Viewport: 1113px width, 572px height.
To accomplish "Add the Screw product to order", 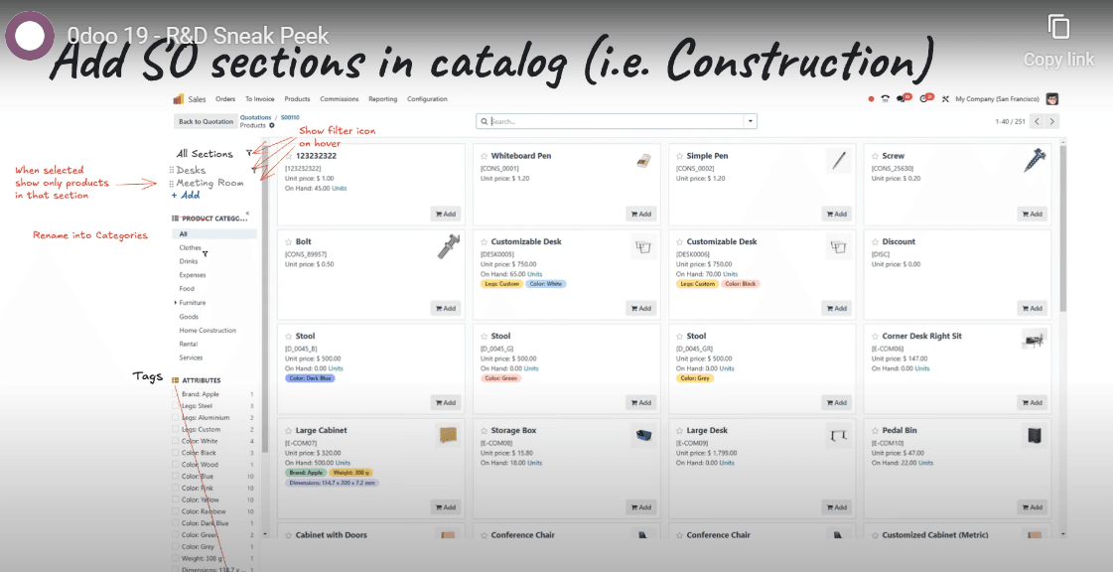I will click(1033, 214).
